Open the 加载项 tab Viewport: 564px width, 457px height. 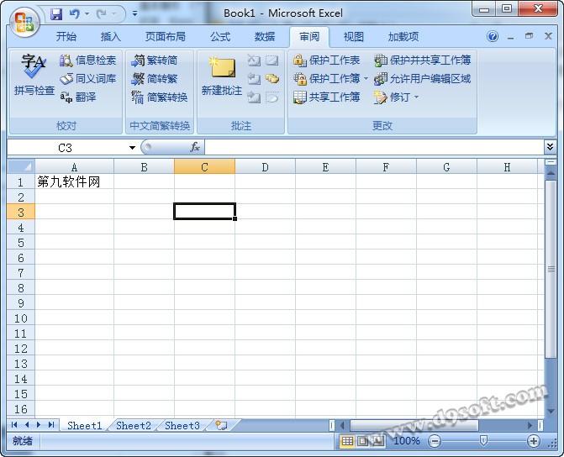[403, 37]
